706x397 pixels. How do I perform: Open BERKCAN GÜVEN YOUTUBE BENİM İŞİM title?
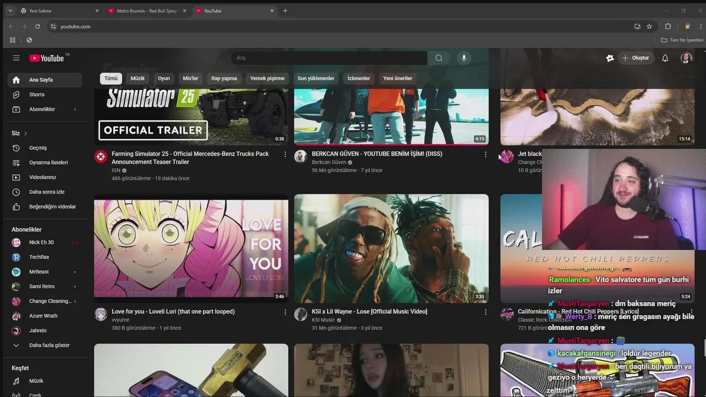click(377, 154)
